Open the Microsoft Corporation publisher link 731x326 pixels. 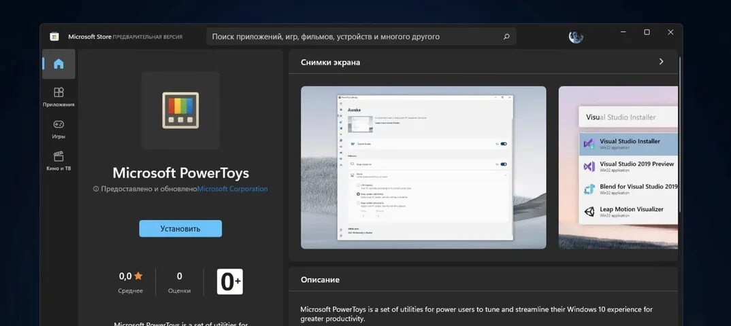pyautogui.click(x=233, y=189)
